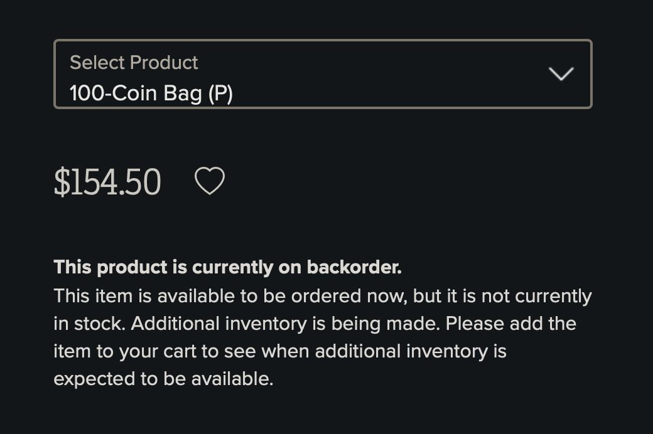Viewport: 653px width, 434px height.
Task: Click the line 'item to your cart'
Action: pyautogui.click(x=280, y=352)
